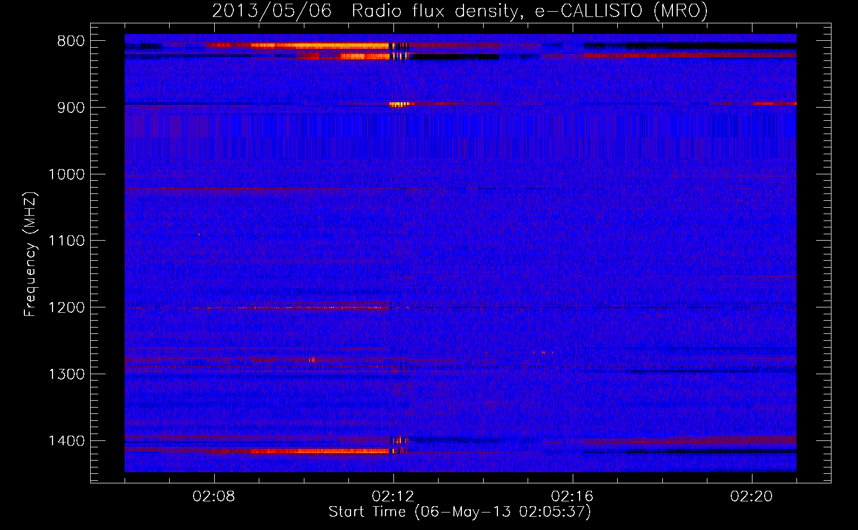Click the 1300 frequency tick label
858x530 pixels.
tap(66, 375)
